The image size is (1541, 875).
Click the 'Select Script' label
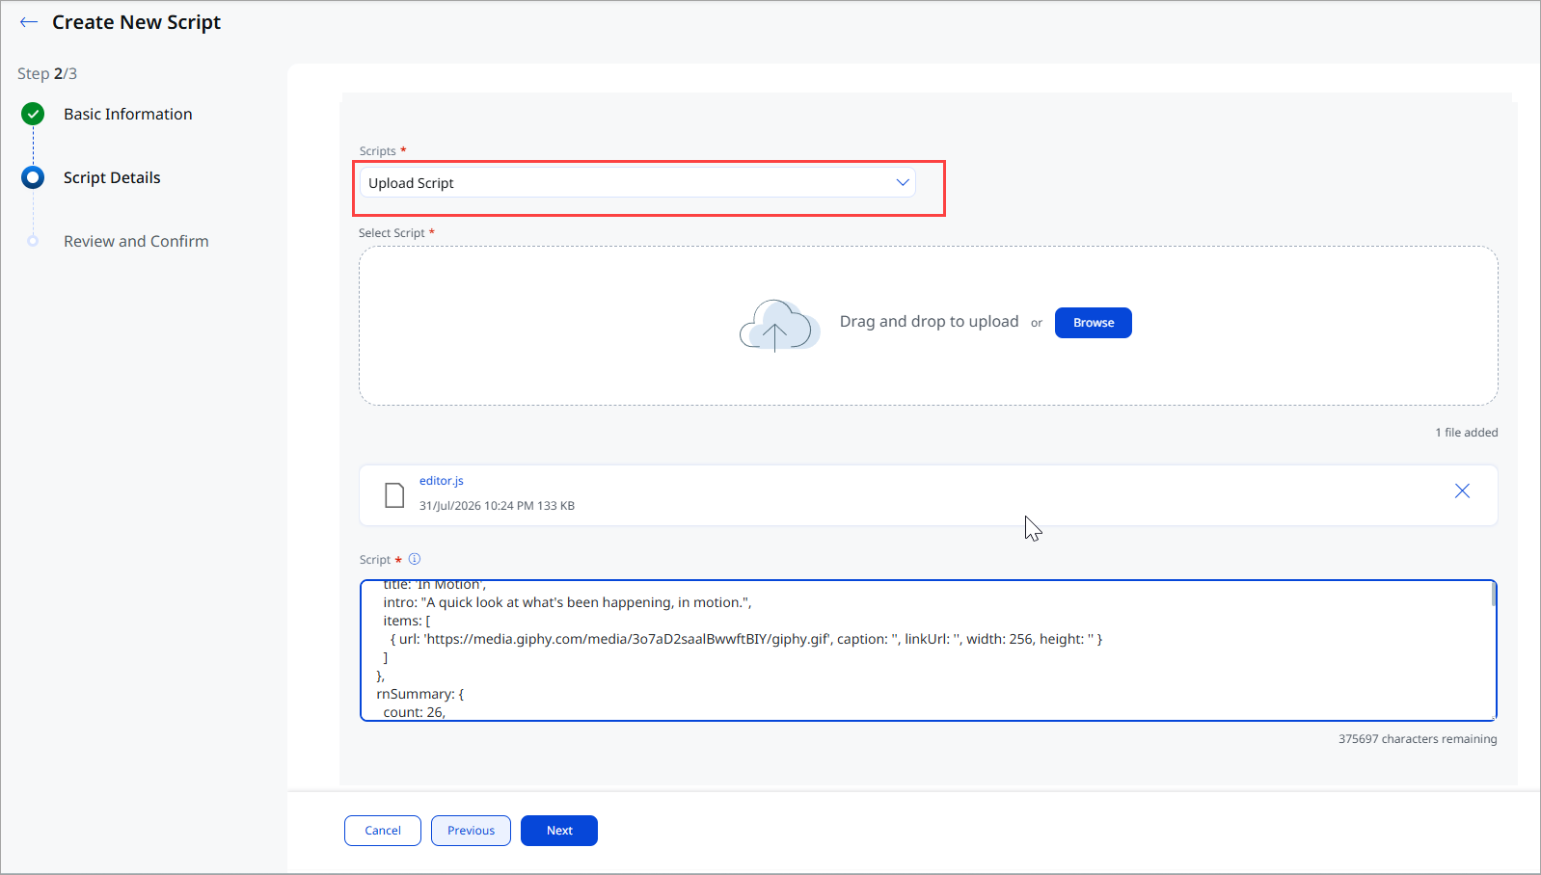click(x=392, y=233)
